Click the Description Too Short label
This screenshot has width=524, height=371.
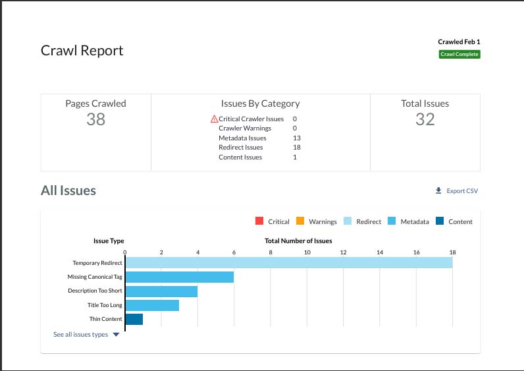point(95,291)
